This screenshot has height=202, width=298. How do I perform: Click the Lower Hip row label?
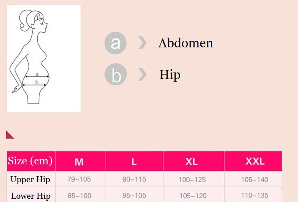coord(31,196)
